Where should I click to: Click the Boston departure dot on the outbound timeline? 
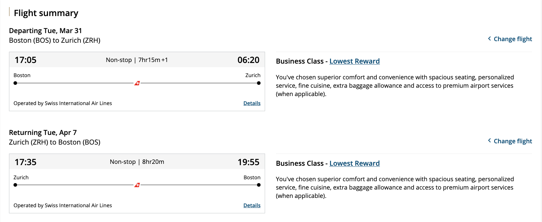pyautogui.click(x=15, y=83)
